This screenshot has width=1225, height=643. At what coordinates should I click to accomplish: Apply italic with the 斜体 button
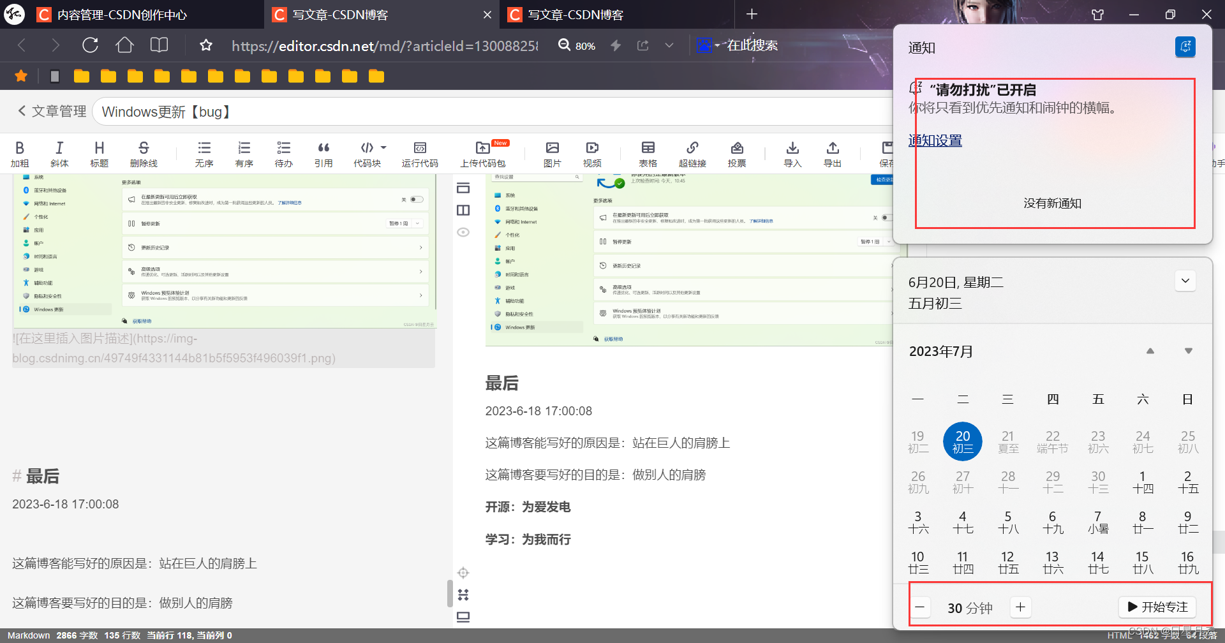click(59, 154)
